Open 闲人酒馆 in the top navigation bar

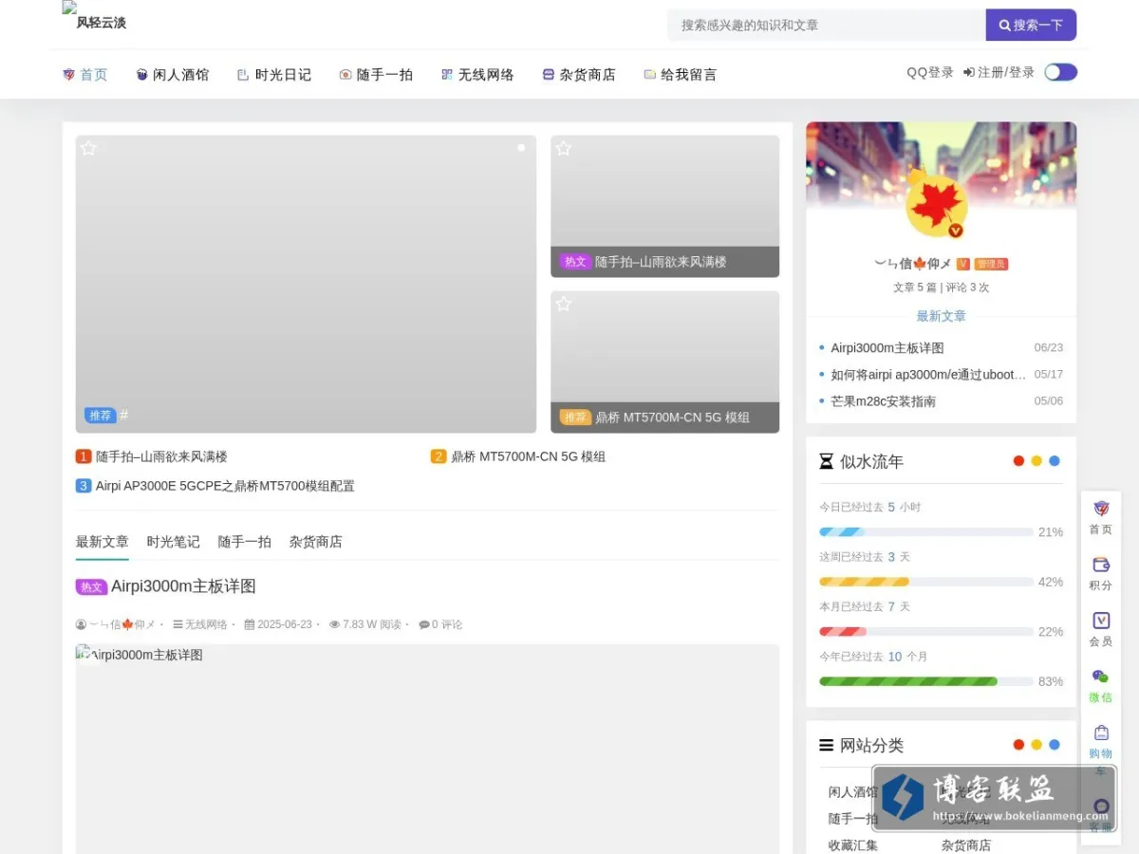tap(173, 74)
